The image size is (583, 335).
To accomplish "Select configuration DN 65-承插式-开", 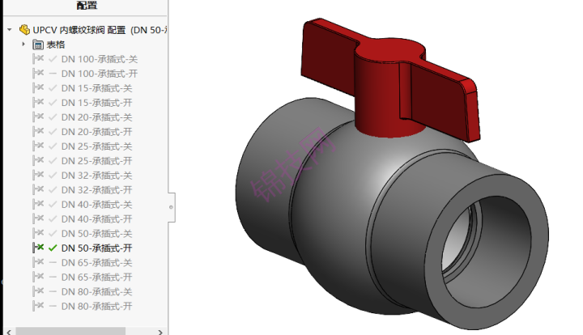I will (x=96, y=277).
